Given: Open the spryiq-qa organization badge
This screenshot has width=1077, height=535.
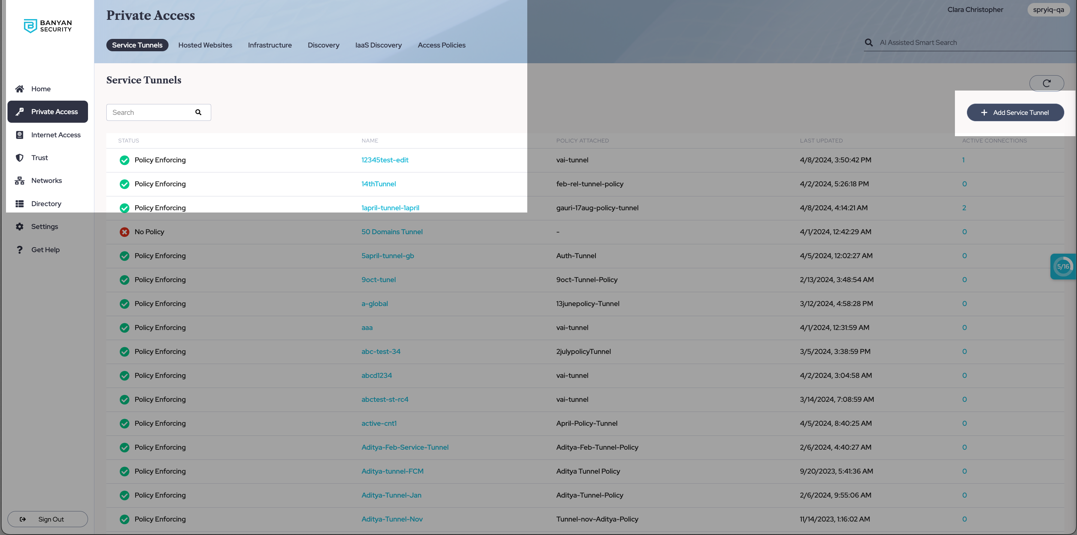Looking at the screenshot, I should (x=1048, y=10).
